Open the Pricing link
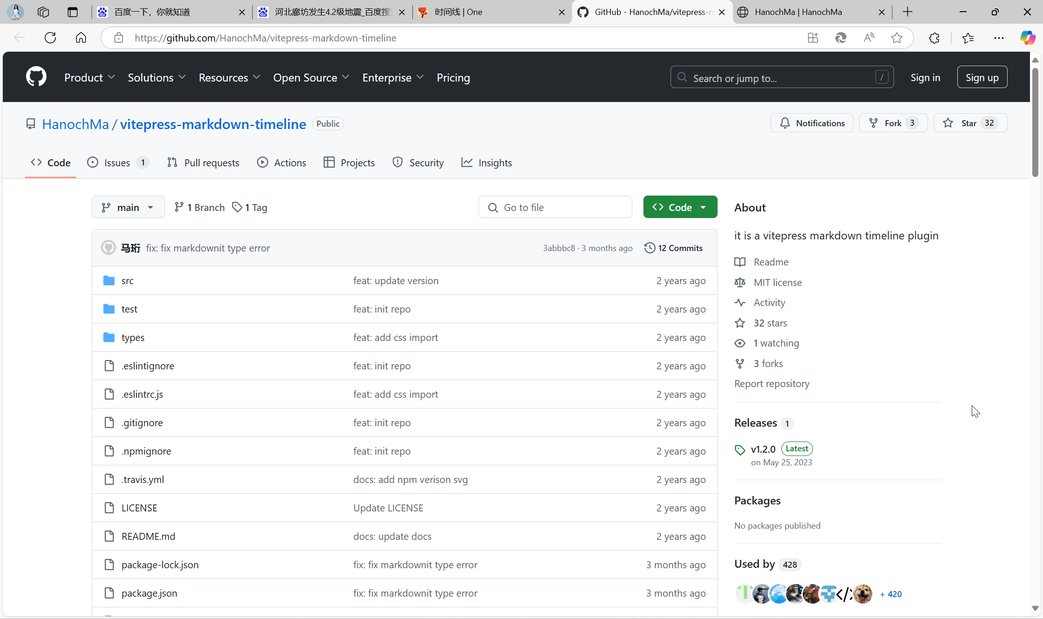The width and height of the screenshot is (1043, 619). pyautogui.click(x=453, y=77)
